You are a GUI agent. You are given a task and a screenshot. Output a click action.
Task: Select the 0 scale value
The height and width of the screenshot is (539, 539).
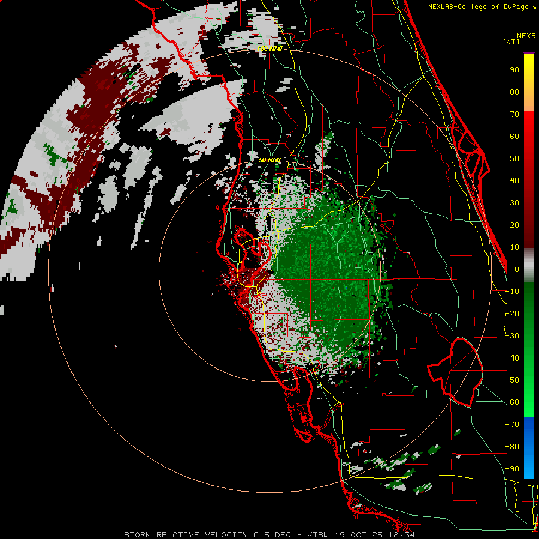(517, 269)
